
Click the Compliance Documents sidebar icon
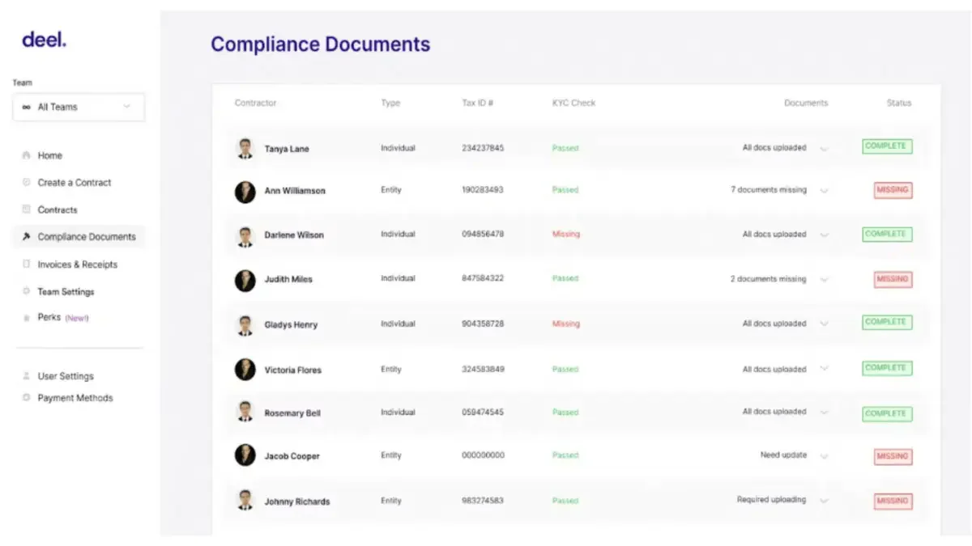pos(27,237)
